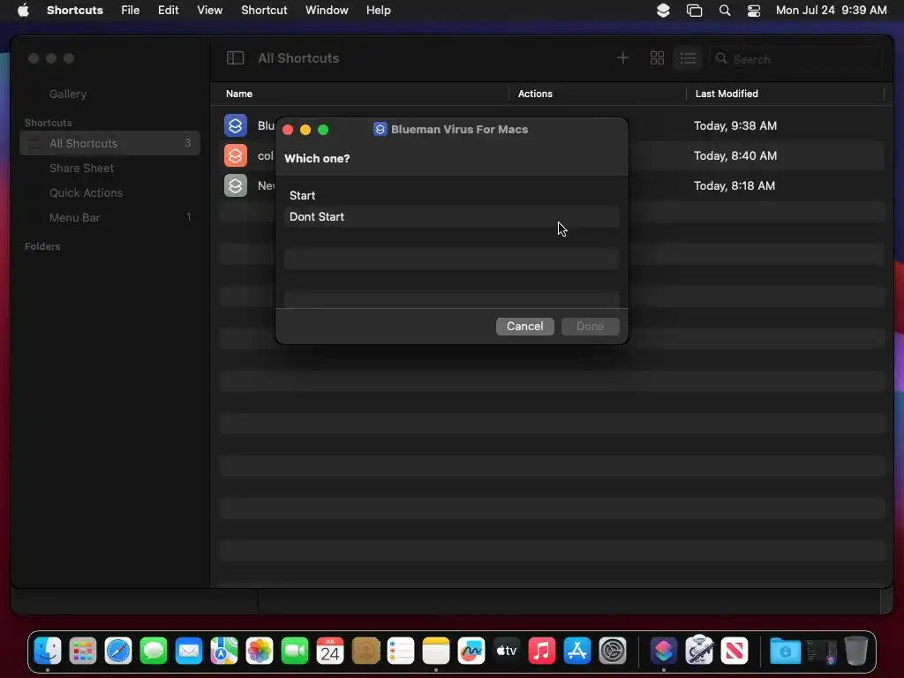Click the Search field
The height and width of the screenshot is (678, 904).
[795, 59]
